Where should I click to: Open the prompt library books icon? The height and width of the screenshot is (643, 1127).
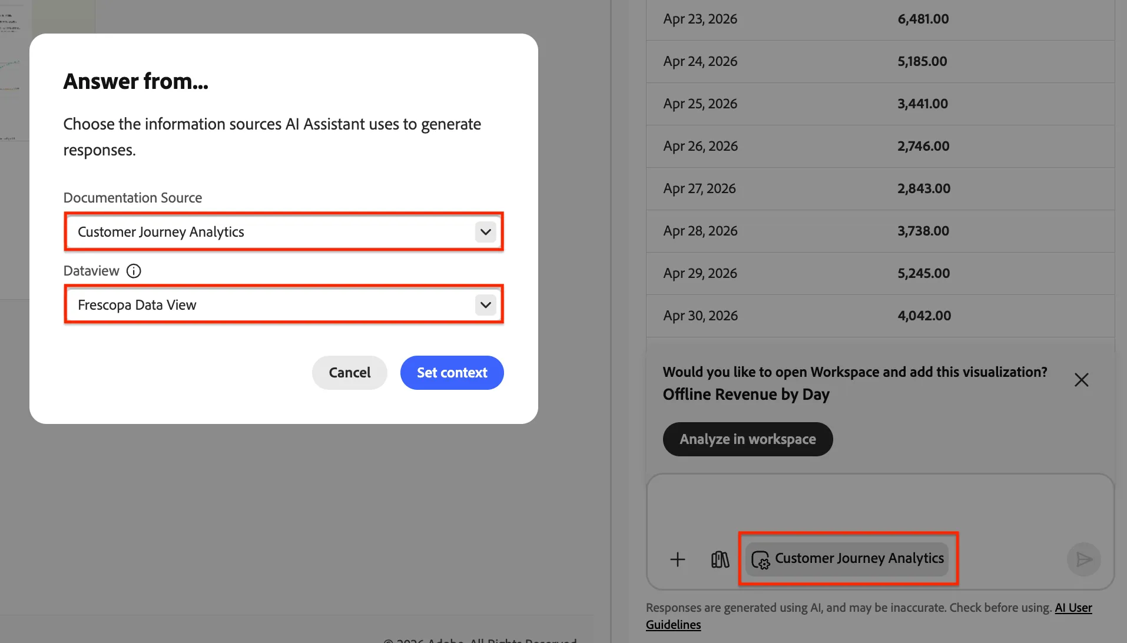720,559
